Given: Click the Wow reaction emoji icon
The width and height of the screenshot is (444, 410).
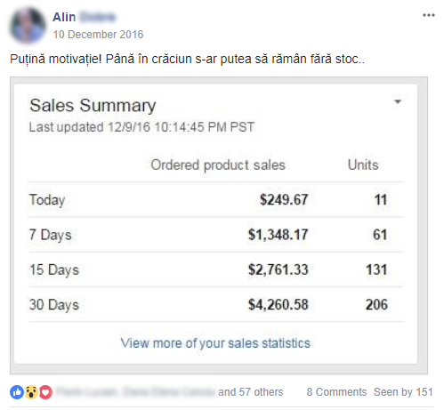Looking at the screenshot, I should (31, 392).
